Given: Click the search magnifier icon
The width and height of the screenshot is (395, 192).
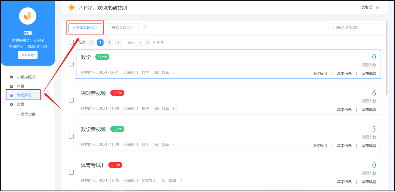Looking at the screenshot, I should pyautogui.click(x=333, y=28).
